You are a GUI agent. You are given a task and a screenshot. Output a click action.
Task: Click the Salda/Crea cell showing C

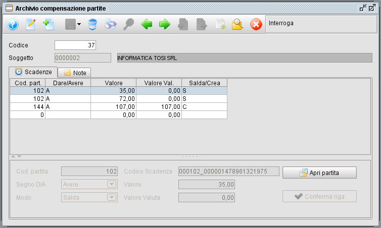[x=204, y=107]
